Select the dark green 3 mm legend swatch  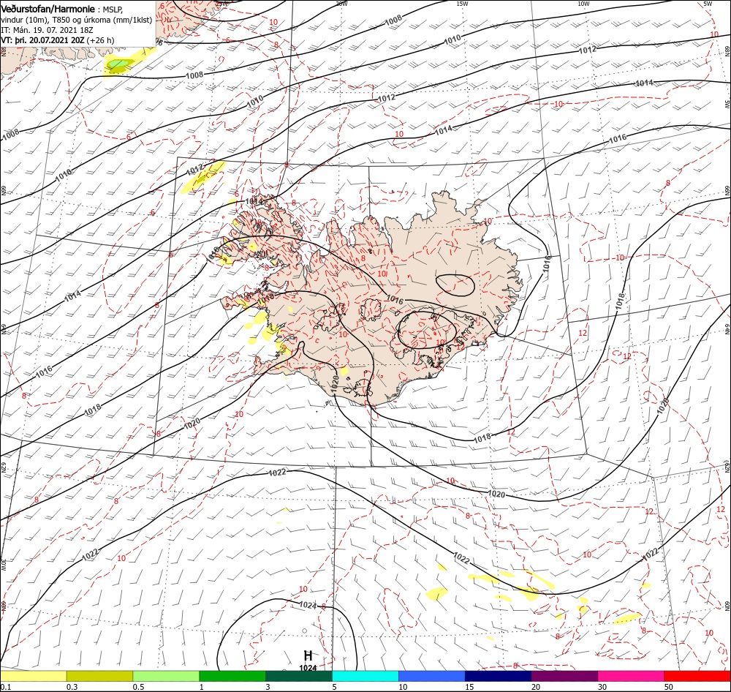(299, 676)
